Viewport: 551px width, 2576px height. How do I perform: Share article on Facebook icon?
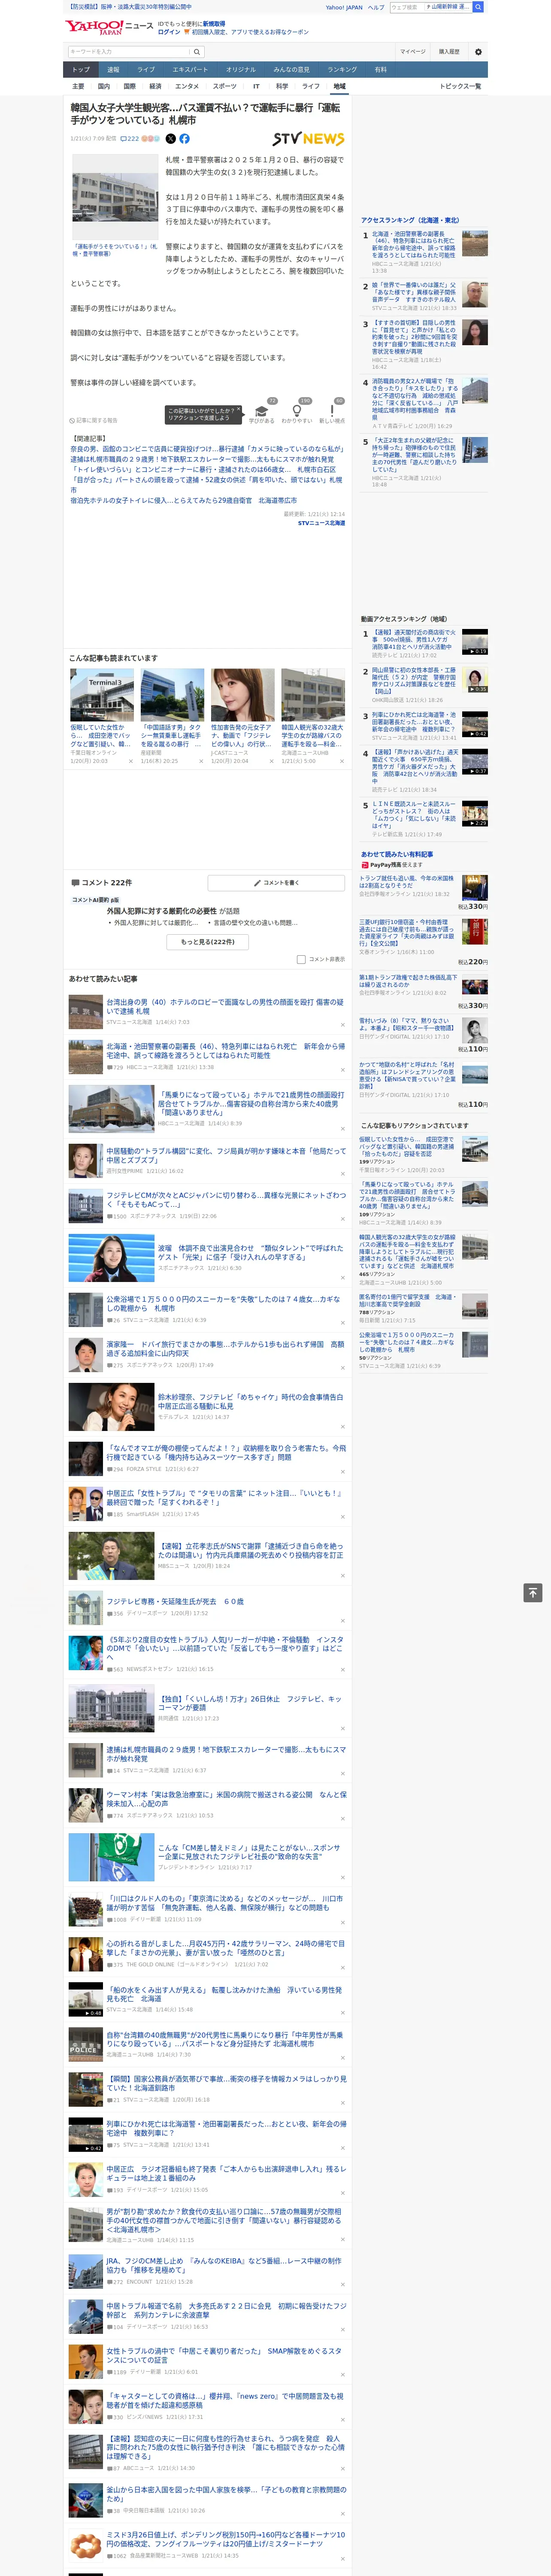tap(184, 139)
